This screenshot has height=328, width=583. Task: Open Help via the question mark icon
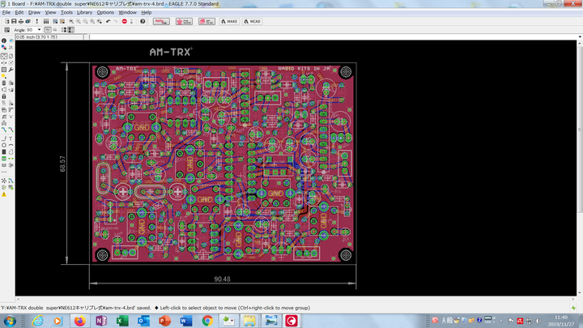143,21
